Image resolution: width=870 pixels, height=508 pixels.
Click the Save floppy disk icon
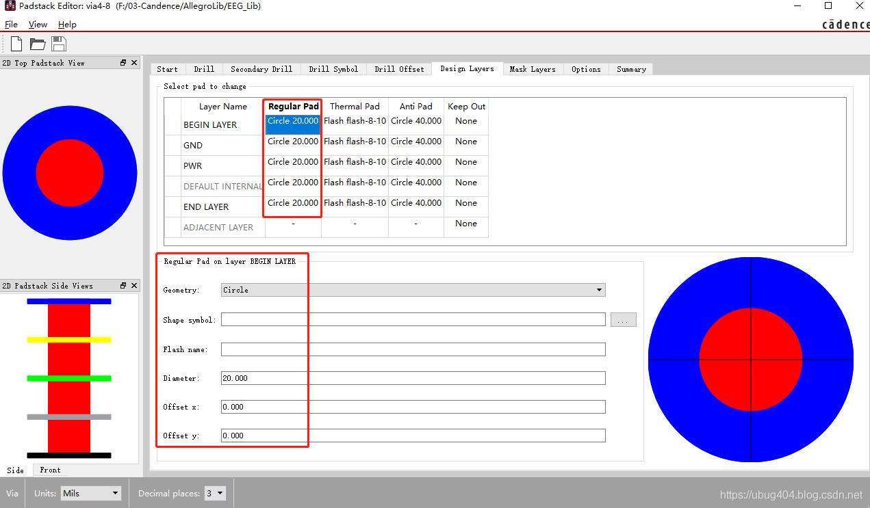(59, 44)
